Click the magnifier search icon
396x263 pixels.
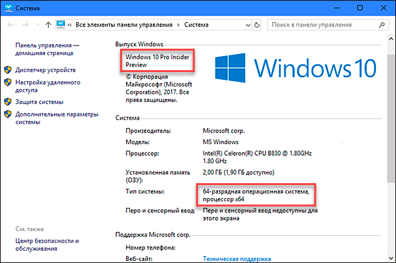(x=382, y=25)
